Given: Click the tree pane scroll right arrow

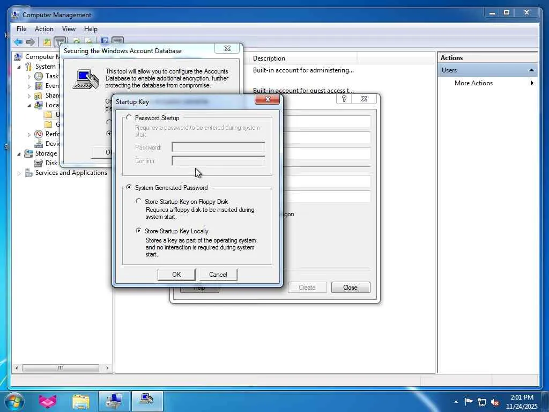Looking at the screenshot, I should click(x=107, y=368).
